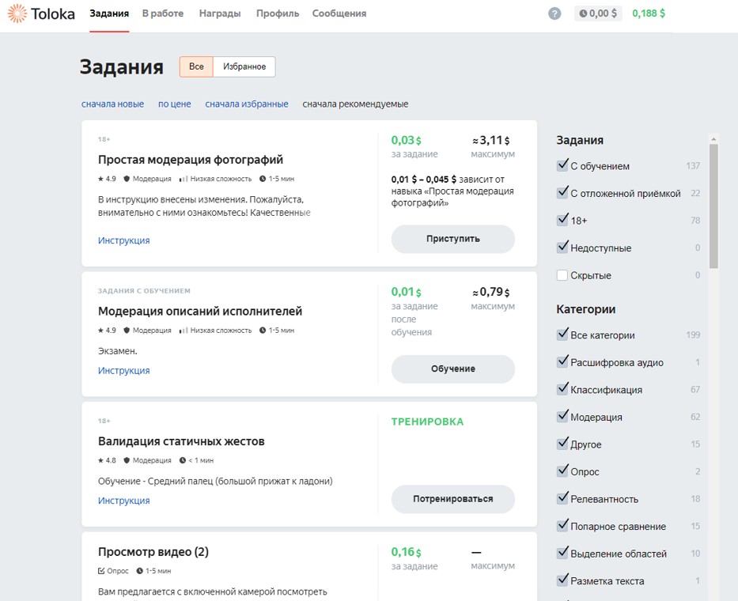Click difficulty bars icon in photo moderation card
Viewport: 738px width, 601px height.
pyautogui.click(x=184, y=179)
